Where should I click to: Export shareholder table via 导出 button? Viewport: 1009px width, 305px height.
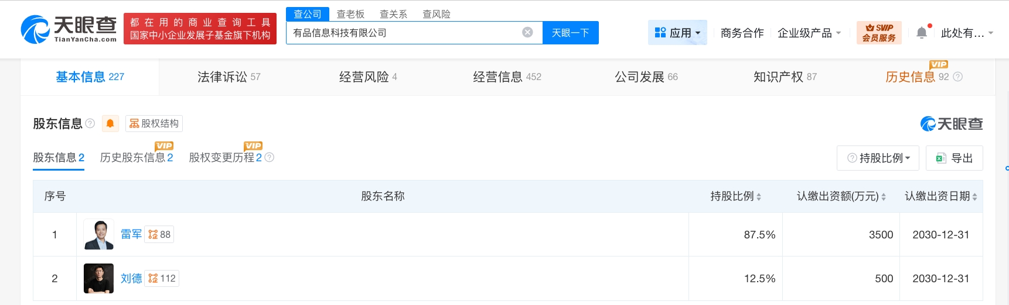[x=955, y=158]
